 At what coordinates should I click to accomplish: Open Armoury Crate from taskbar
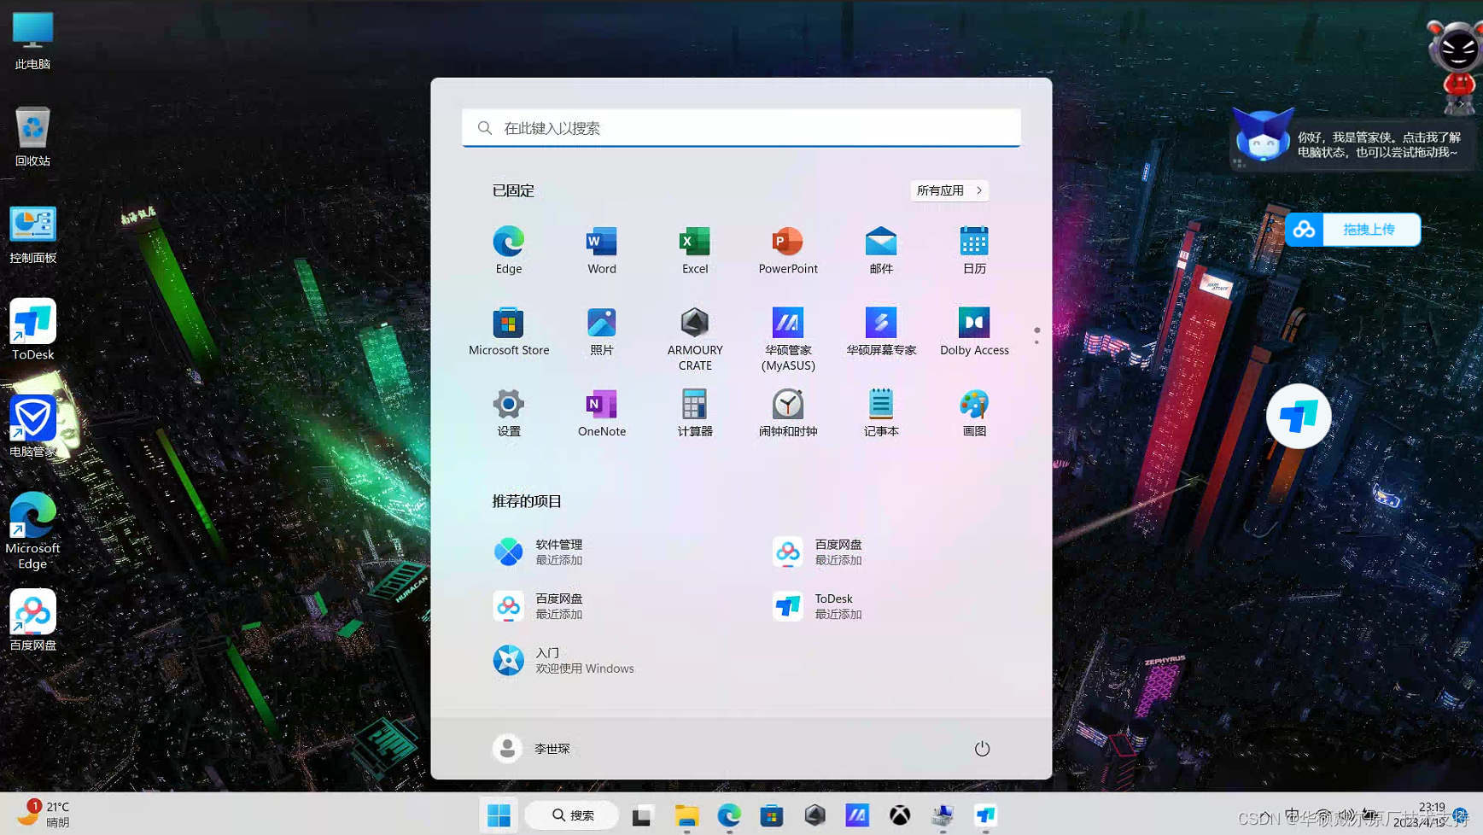[814, 815]
